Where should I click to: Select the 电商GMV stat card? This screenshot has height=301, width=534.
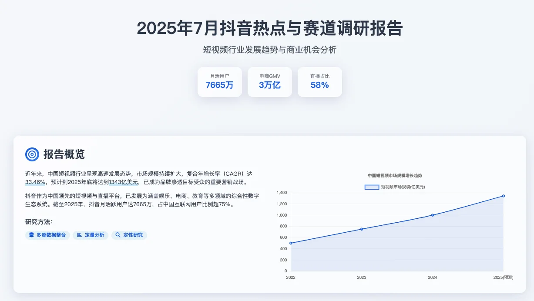pyautogui.click(x=269, y=82)
